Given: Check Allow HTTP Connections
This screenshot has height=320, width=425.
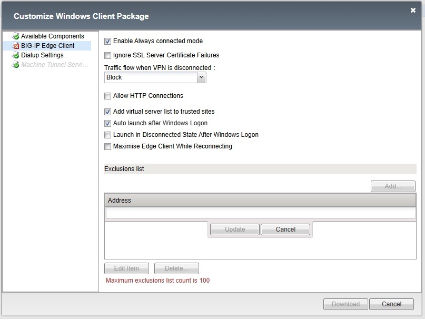Looking at the screenshot, I should [x=108, y=96].
